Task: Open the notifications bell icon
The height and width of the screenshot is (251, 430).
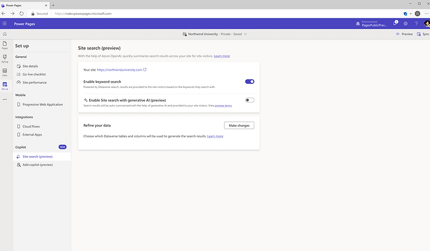Action: (x=395, y=24)
